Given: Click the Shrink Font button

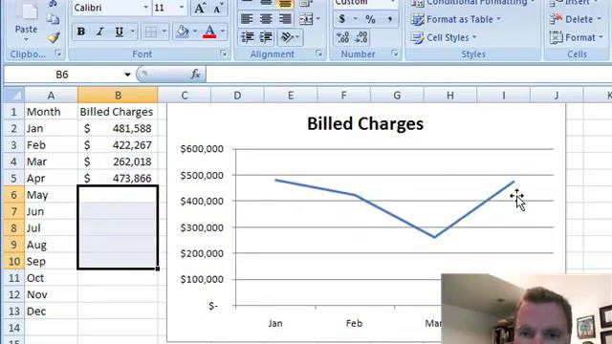Looking at the screenshot, I should [x=218, y=9].
